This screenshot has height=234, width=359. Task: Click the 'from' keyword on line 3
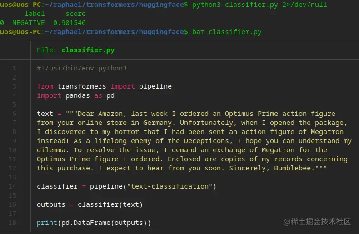45,86
